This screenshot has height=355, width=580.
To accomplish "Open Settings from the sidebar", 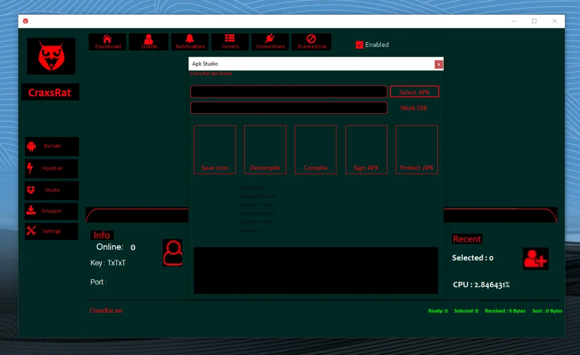I will point(52,232).
